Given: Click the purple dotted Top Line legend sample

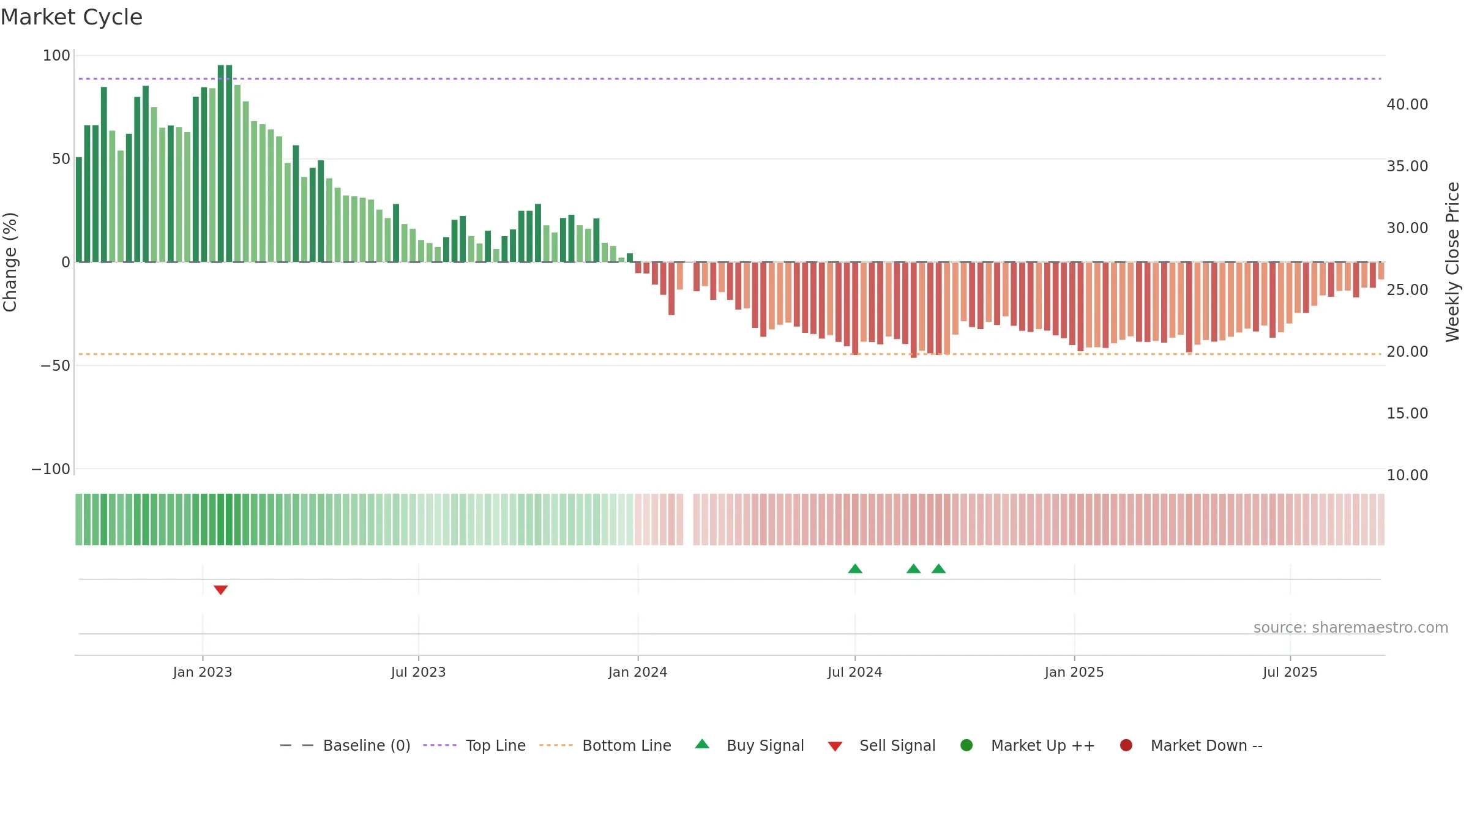Looking at the screenshot, I should tap(439, 745).
